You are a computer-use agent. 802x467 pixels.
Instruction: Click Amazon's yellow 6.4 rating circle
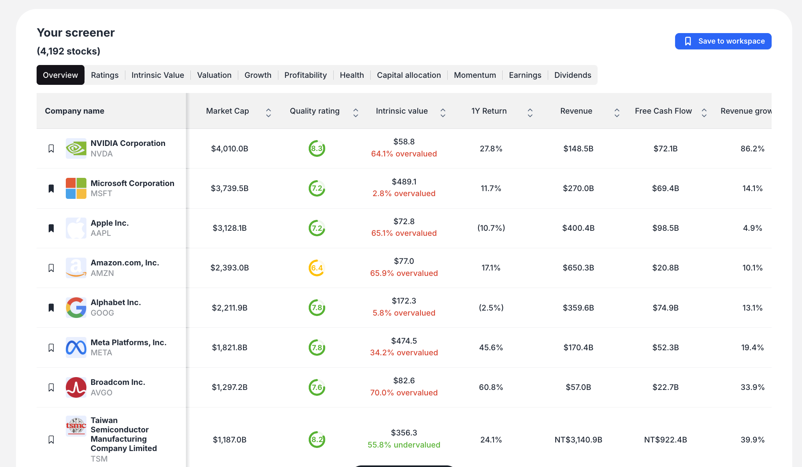click(x=317, y=268)
